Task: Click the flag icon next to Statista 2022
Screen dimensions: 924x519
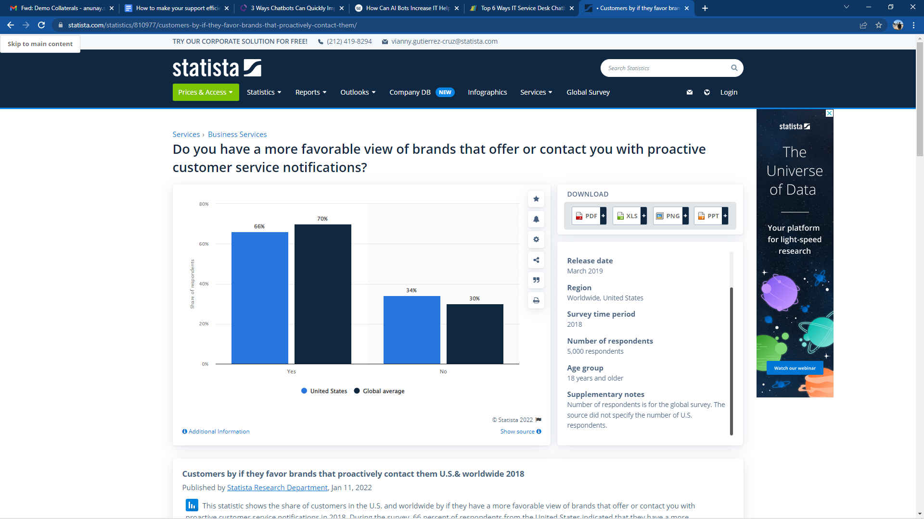Action: point(539,420)
